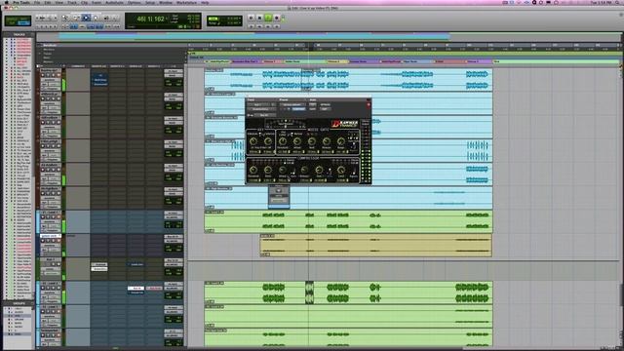Image resolution: width=624 pixels, height=351 pixels.
Task: Open the AudioSuite menu
Action: (x=115, y=2)
